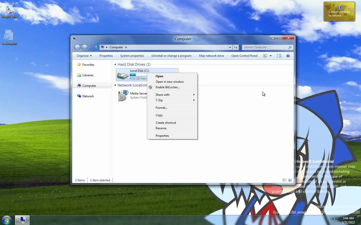Click the Computer breadcrumb in address bar

116,47
